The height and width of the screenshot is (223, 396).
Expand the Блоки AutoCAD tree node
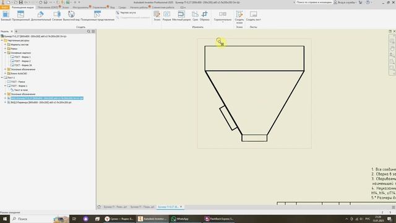pos(6,73)
